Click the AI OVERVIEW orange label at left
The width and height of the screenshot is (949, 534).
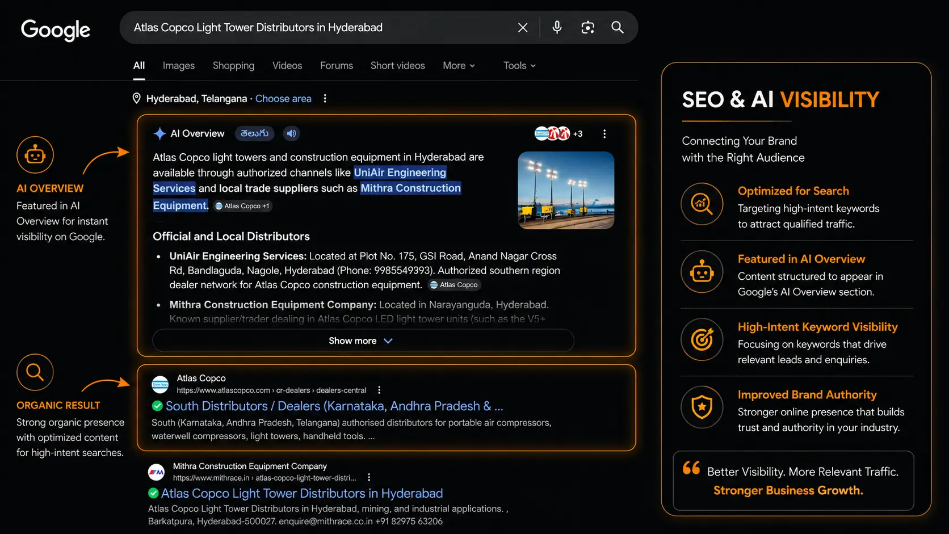pyautogui.click(x=50, y=188)
